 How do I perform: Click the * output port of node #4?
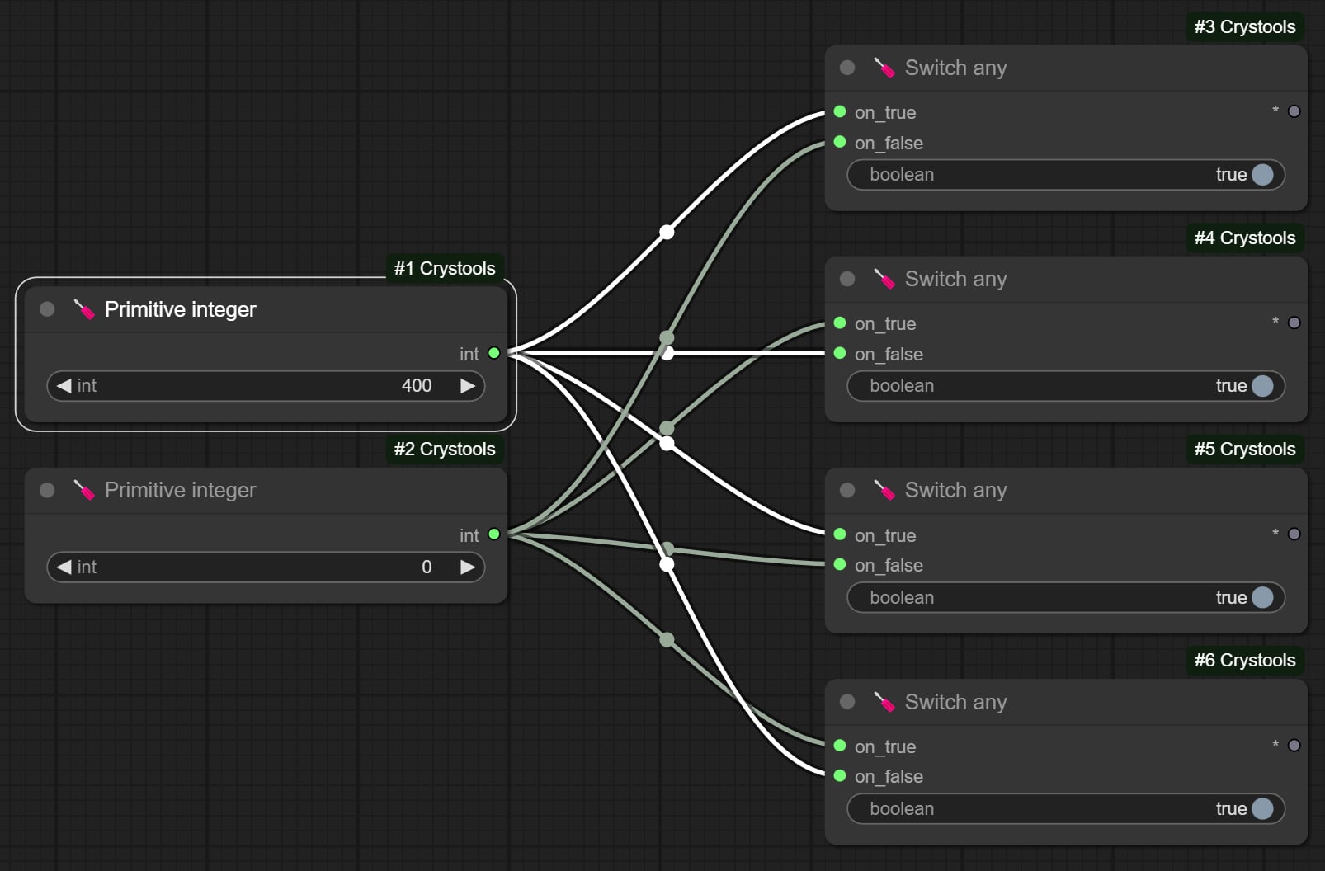pos(1294,323)
